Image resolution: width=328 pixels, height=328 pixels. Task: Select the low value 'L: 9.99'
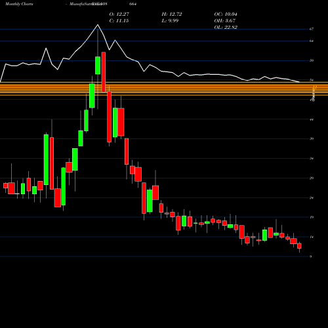(x=170, y=21)
